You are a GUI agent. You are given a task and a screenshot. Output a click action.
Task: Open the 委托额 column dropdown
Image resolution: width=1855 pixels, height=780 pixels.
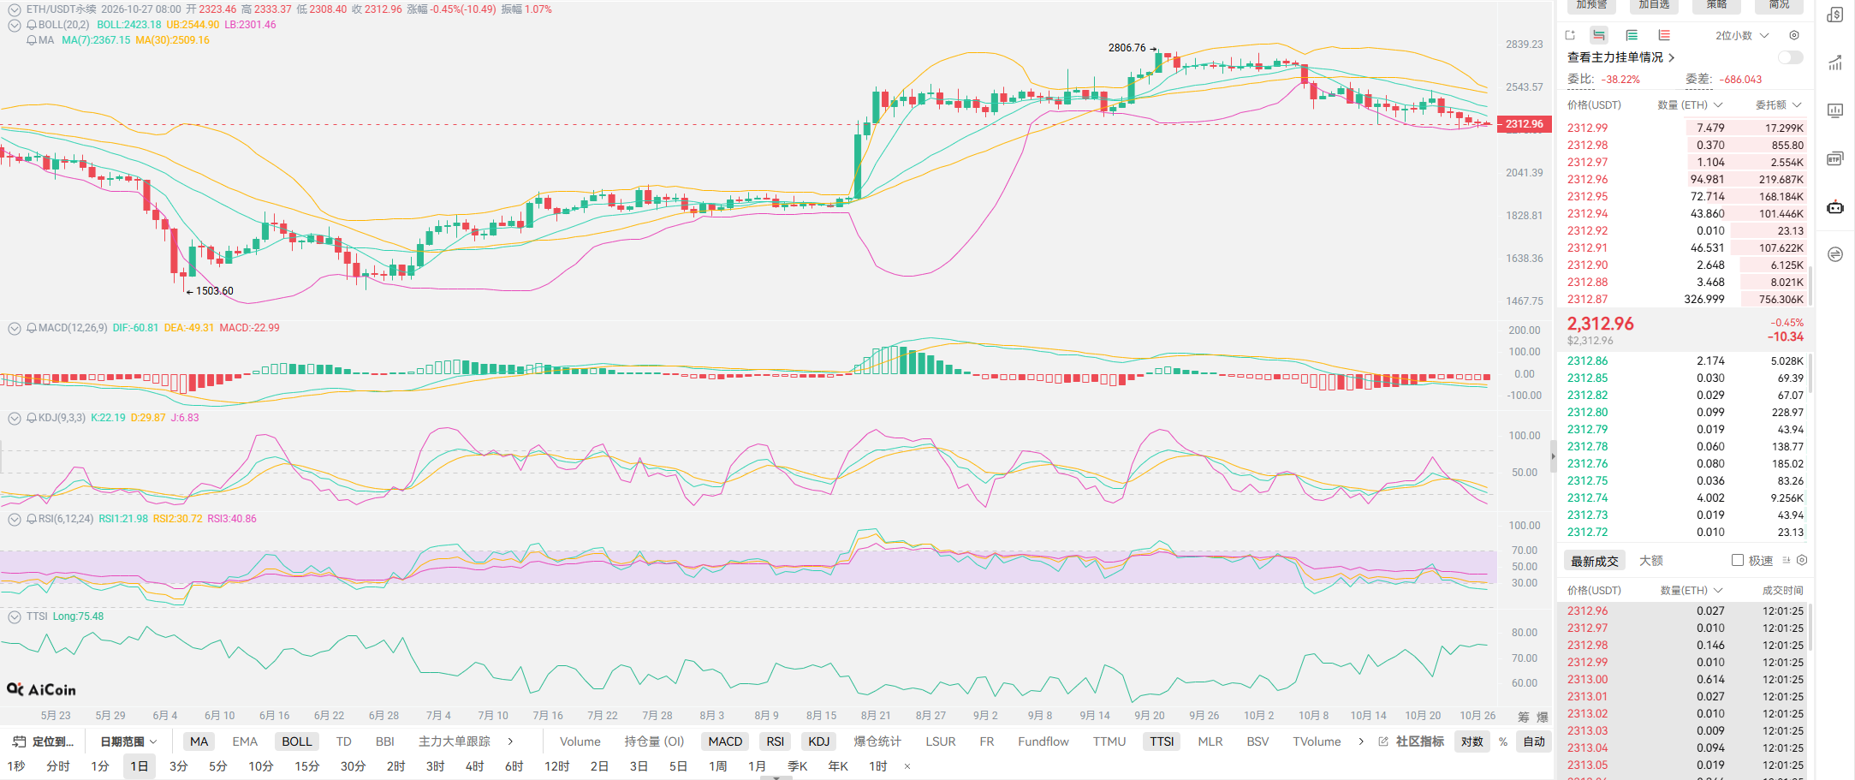(x=1779, y=104)
